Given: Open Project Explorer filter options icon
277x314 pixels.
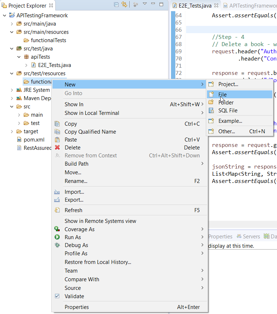Looking at the screenshot, I should tap(135, 5).
